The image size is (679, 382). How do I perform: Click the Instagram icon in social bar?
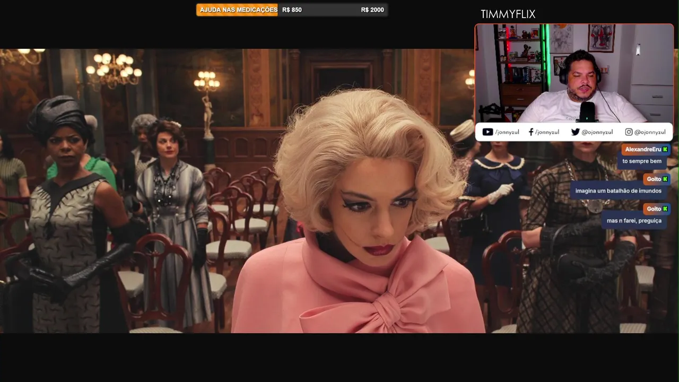point(629,132)
